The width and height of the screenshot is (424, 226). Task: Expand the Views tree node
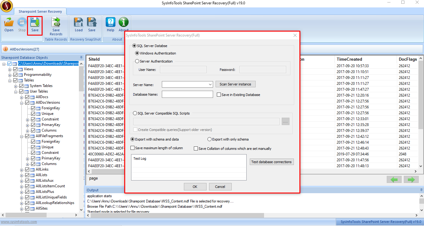pos(10,69)
